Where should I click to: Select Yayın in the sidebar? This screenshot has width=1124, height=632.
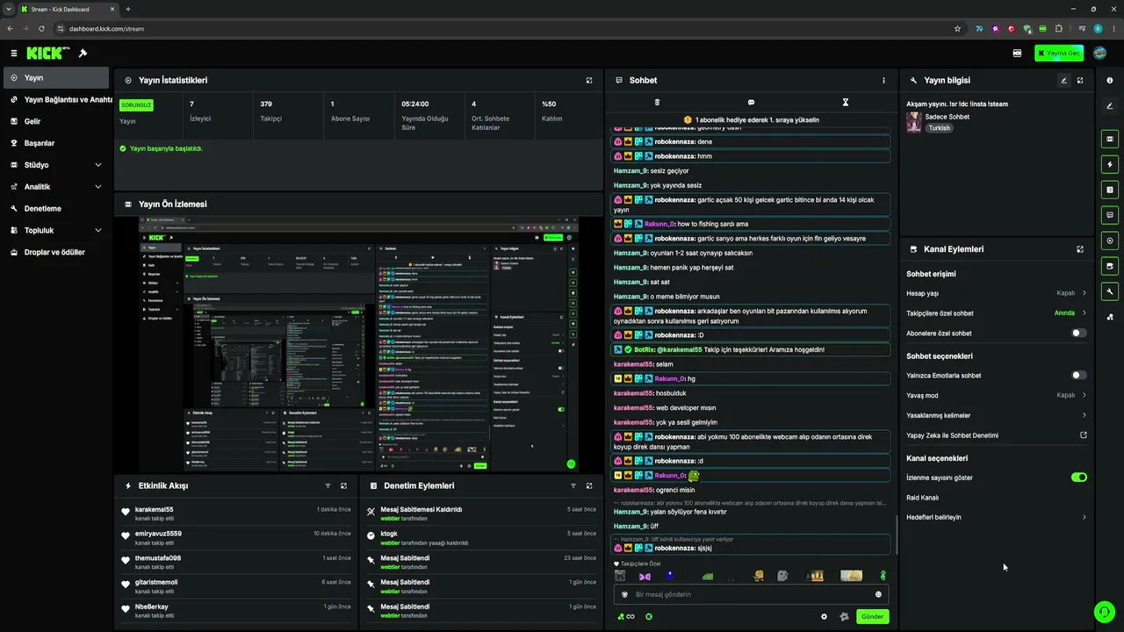(57, 78)
